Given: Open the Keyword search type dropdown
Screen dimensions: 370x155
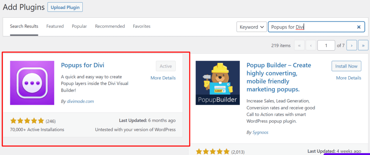Looking at the screenshot, I should point(251,27).
